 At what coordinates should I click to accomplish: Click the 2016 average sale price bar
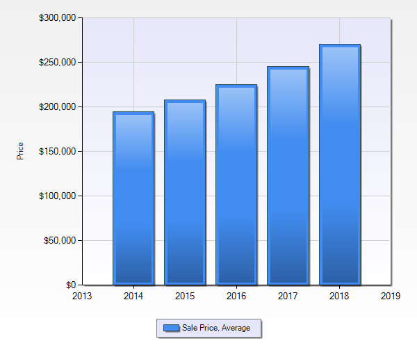(x=236, y=184)
